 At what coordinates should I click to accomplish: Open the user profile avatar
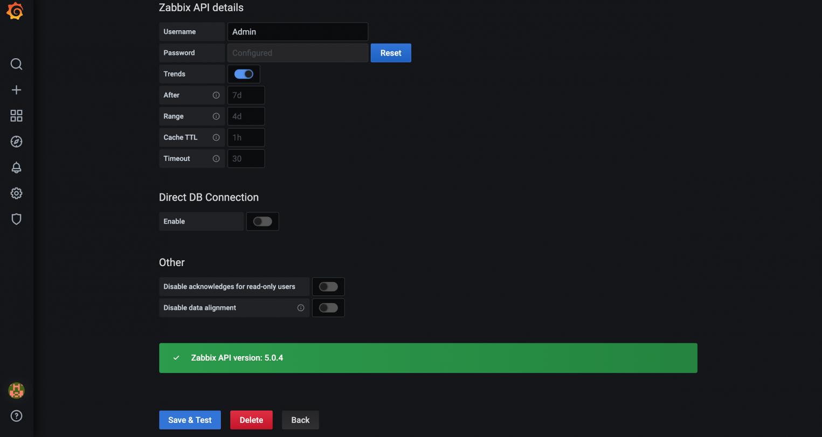16,390
